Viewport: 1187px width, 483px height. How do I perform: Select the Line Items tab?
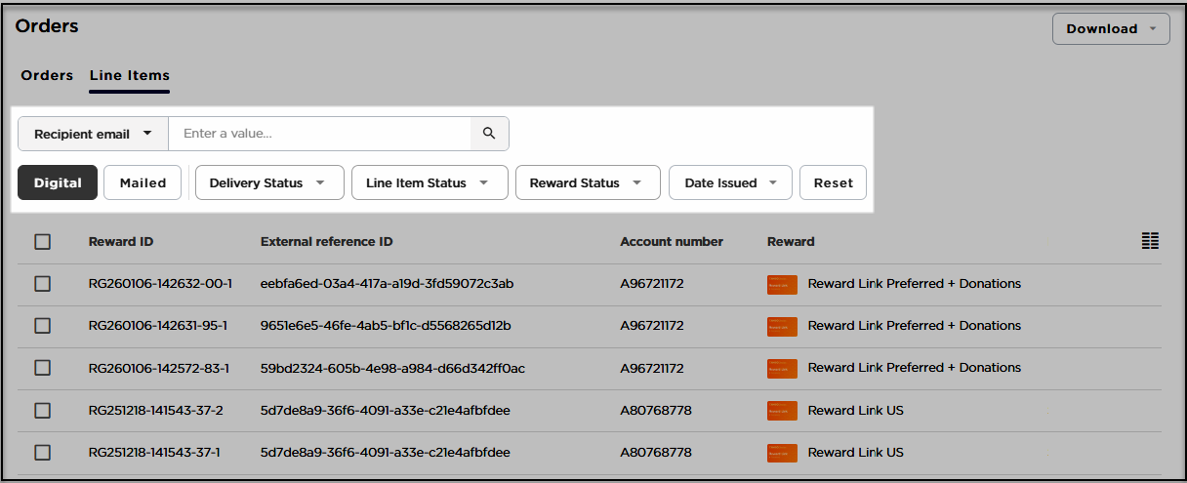[x=129, y=75]
